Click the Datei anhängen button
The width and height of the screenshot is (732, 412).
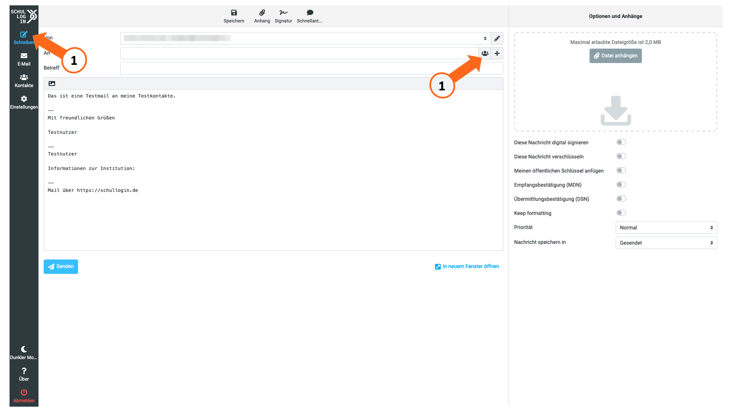point(615,56)
